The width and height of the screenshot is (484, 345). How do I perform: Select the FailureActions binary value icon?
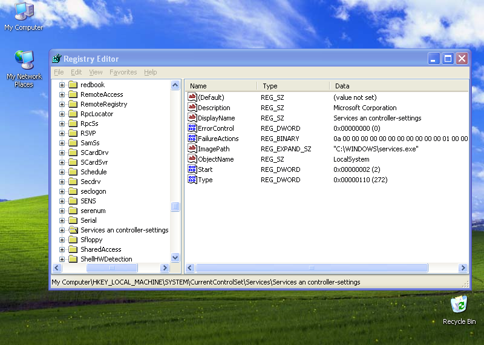click(192, 139)
